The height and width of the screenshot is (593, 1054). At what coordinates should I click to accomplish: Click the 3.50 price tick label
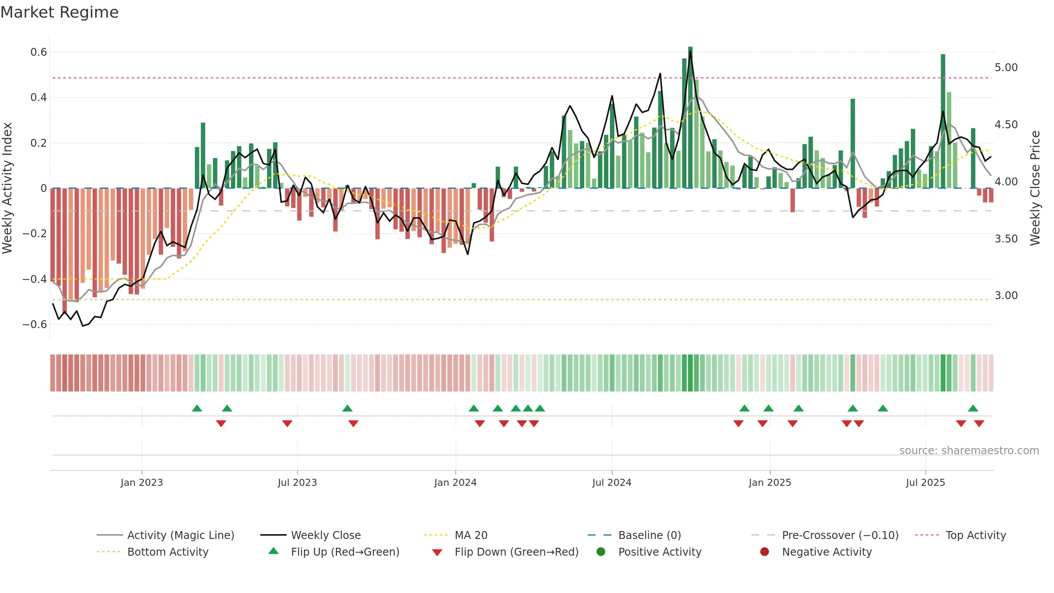[x=1006, y=239]
